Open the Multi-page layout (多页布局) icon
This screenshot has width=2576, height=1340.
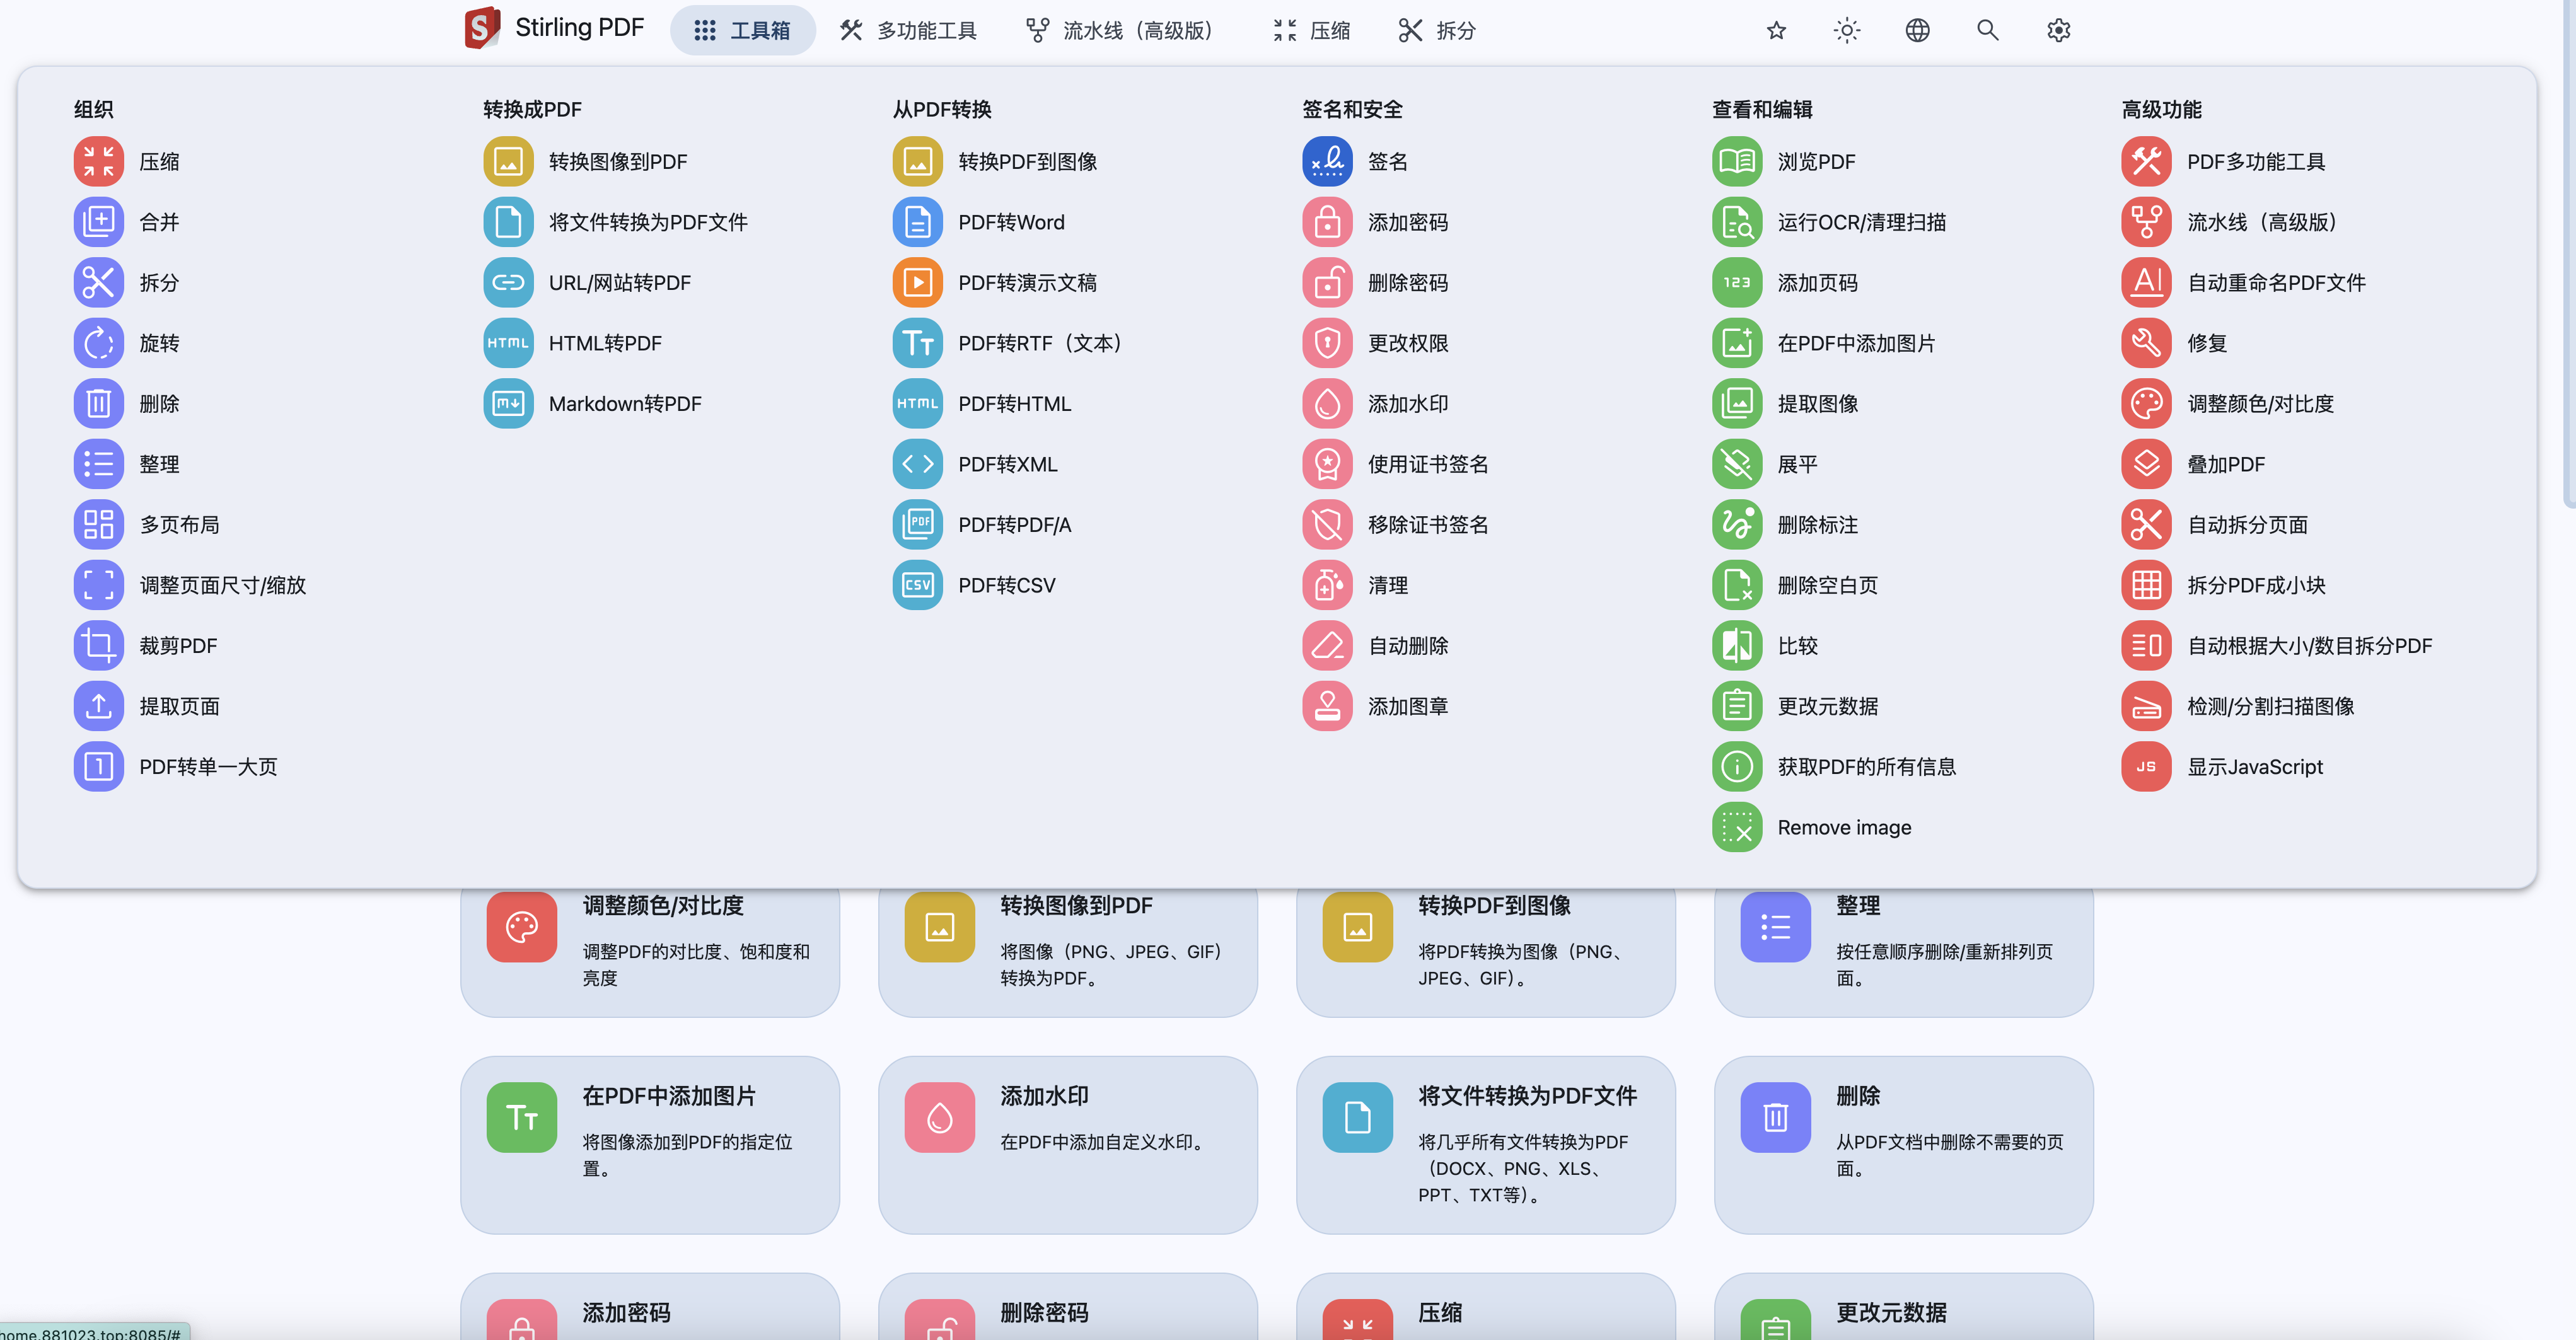(98, 524)
